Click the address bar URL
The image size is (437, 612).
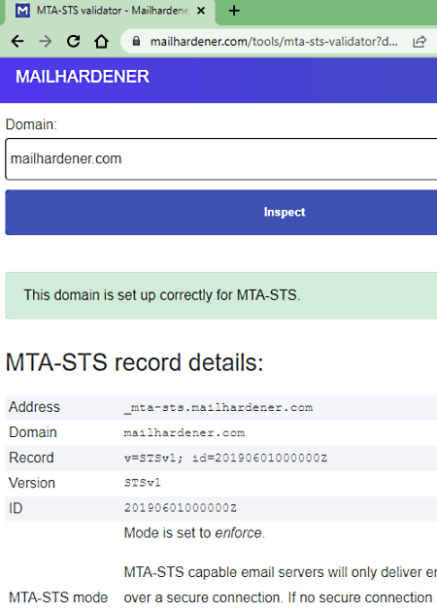tap(274, 42)
